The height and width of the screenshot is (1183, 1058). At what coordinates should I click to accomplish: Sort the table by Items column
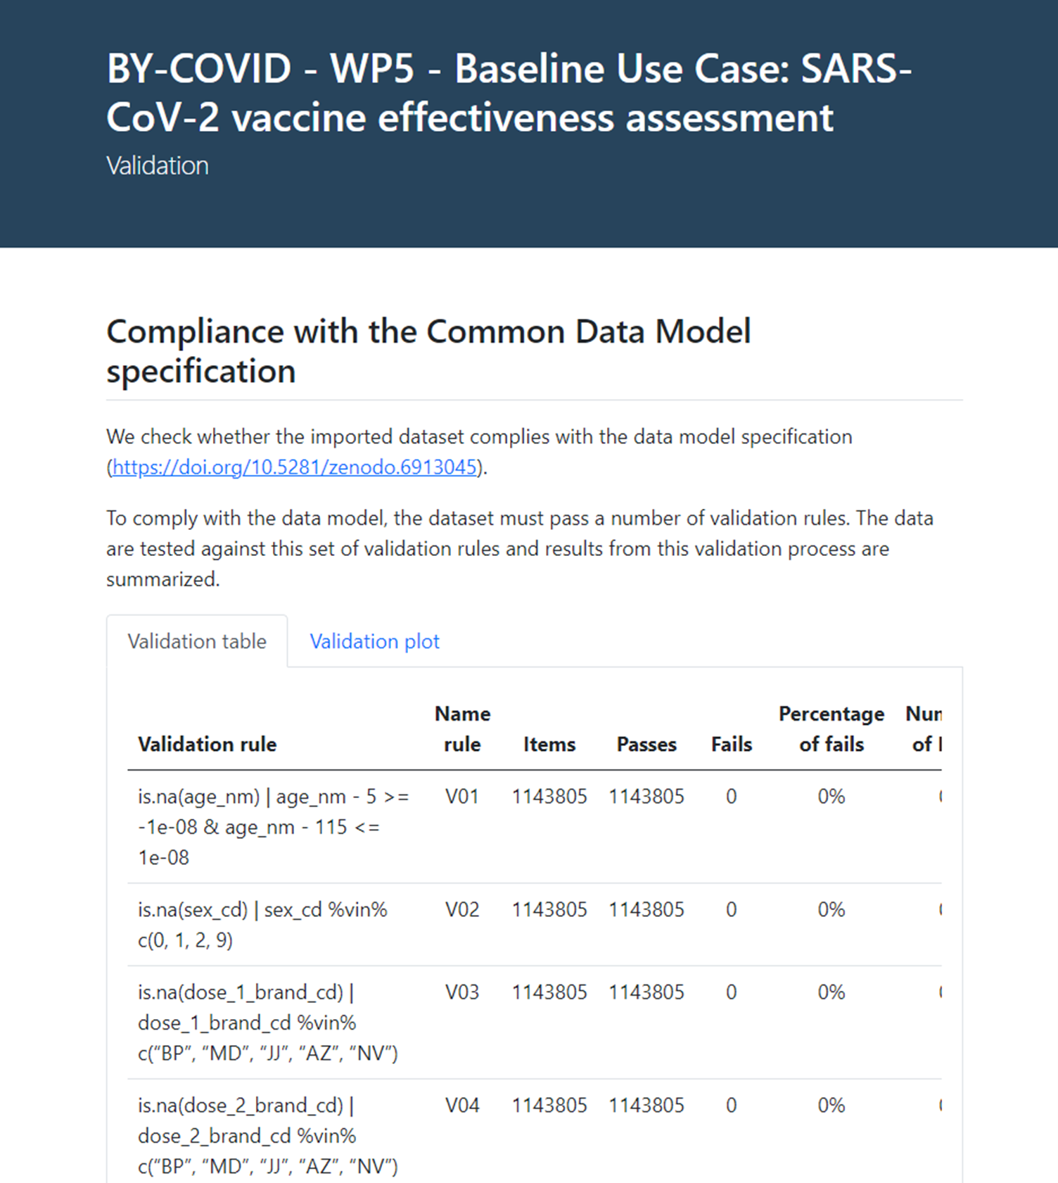click(x=549, y=744)
